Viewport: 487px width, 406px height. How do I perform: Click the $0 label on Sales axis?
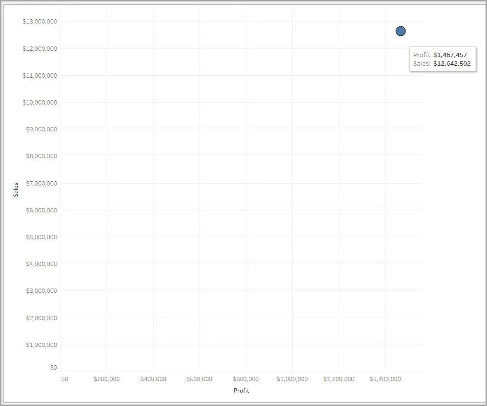tap(54, 368)
